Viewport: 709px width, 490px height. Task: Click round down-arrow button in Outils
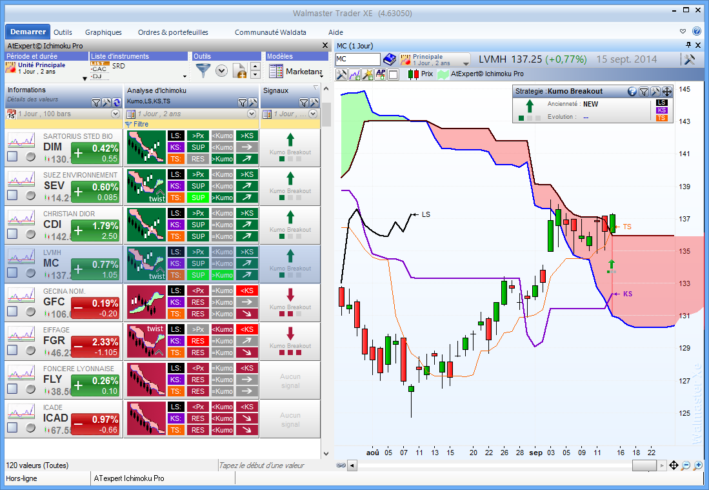[221, 70]
